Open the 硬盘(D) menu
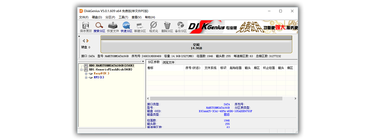Image resolution: width=375 pixels, height=140 pixels. pyautogui.click(x=97, y=17)
